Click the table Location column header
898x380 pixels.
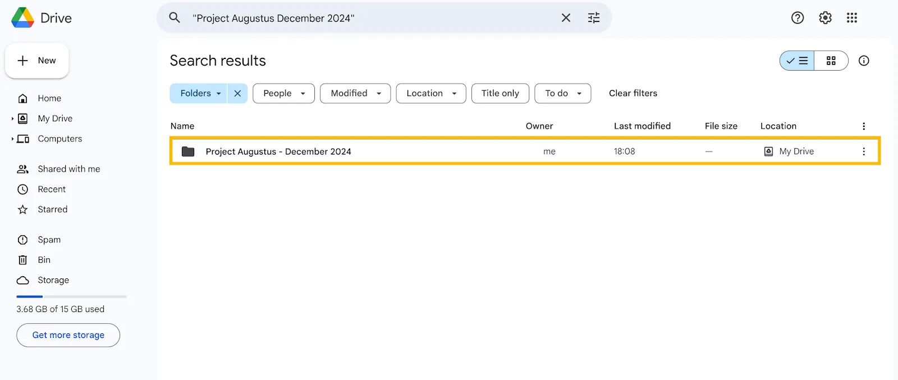[x=778, y=126]
